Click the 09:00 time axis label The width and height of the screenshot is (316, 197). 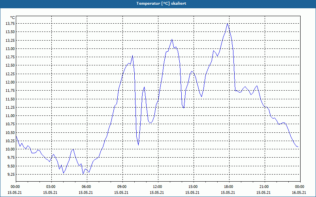tap(121, 187)
